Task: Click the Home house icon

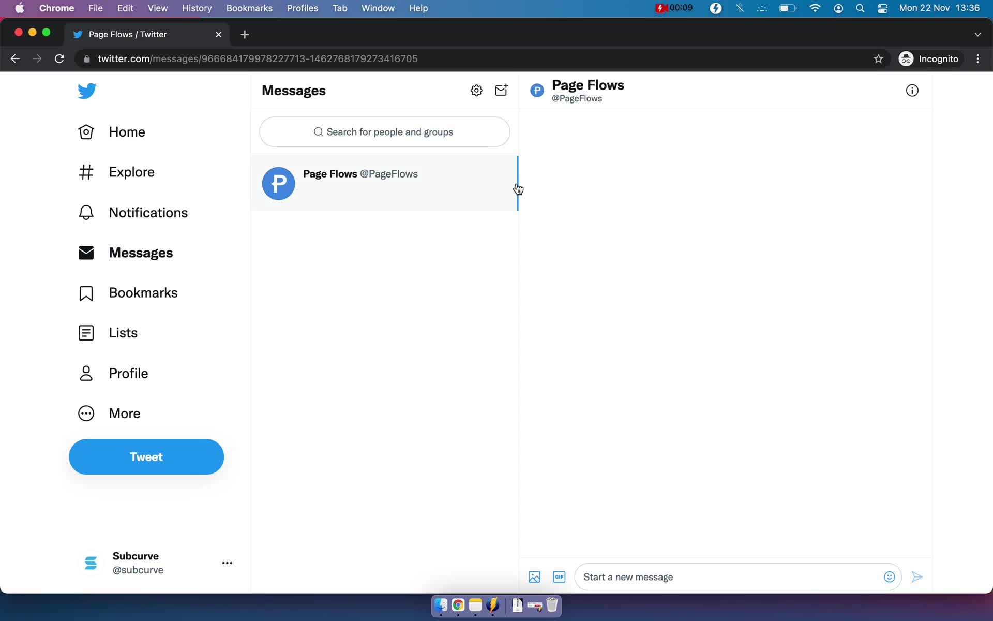Action: 86,132
